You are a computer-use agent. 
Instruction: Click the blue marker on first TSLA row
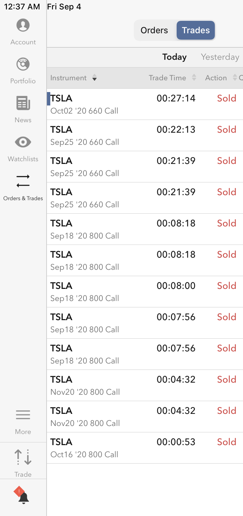click(x=49, y=99)
